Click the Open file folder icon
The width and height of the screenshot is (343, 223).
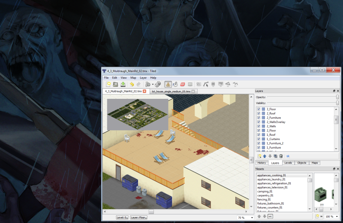pos(115,84)
